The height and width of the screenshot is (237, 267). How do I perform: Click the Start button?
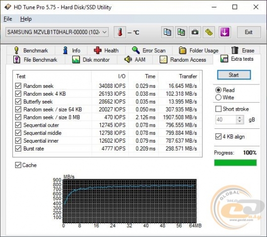coord(234,75)
